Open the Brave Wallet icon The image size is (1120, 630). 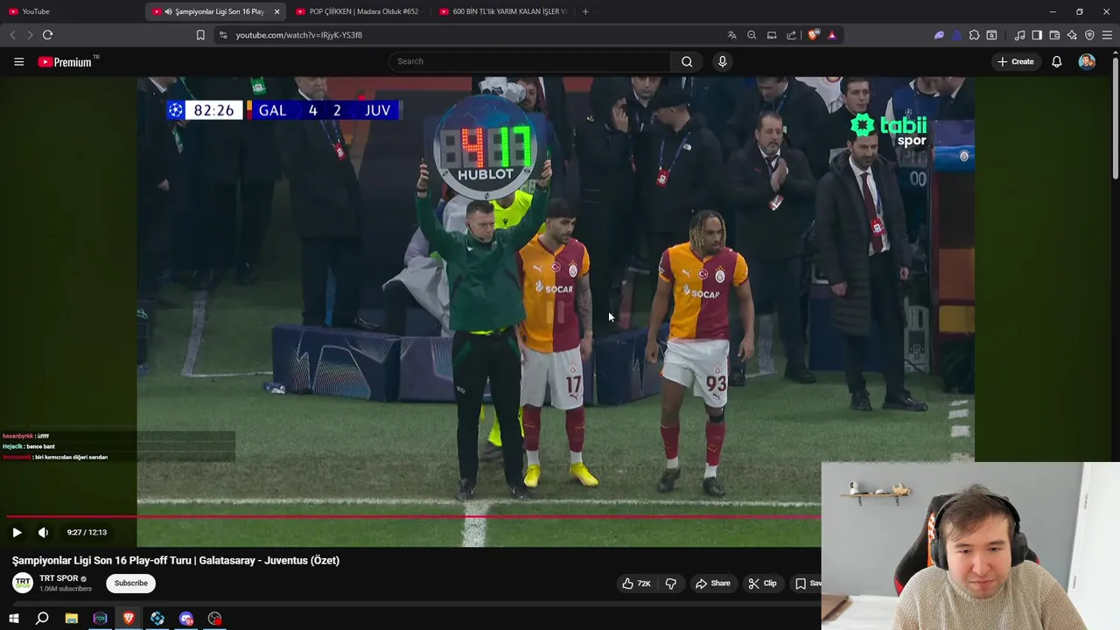coord(1054,35)
